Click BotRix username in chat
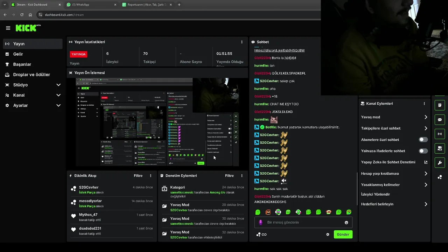448x252 pixels. (271, 127)
